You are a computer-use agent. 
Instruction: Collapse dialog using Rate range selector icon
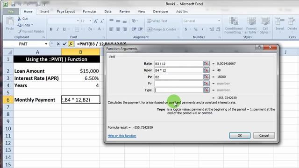(x=206, y=63)
